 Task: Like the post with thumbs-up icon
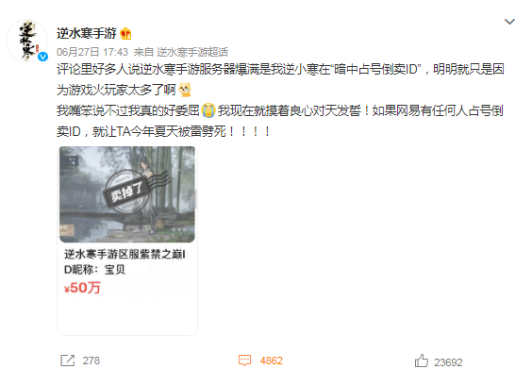coord(422,361)
